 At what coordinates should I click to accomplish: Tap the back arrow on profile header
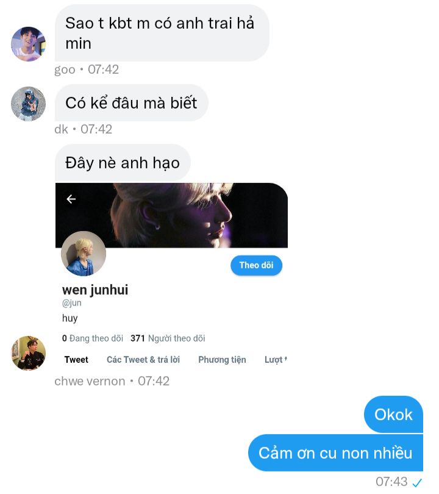tap(71, 199)
